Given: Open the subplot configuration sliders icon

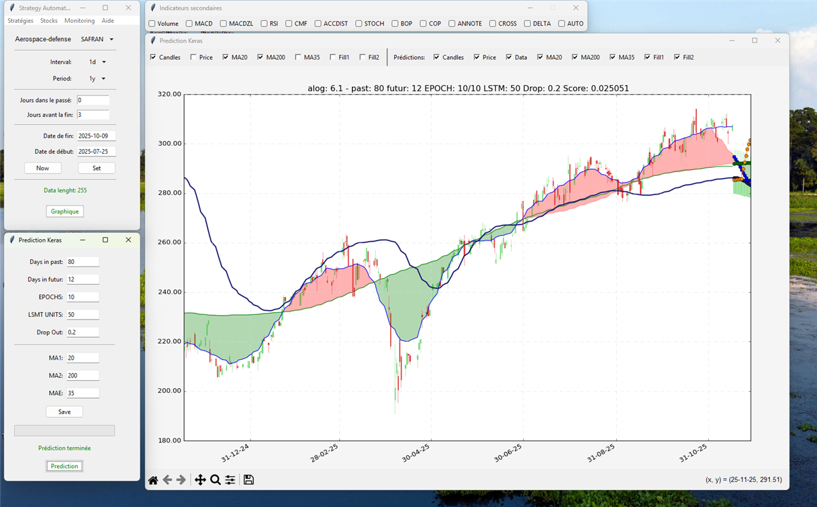Looking at the screenshot, I should click(x=230, y=480).
